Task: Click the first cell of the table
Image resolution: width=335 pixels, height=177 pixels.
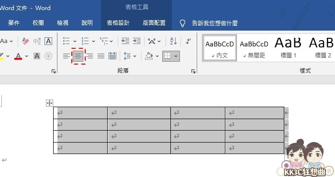Action: (80, 113)
